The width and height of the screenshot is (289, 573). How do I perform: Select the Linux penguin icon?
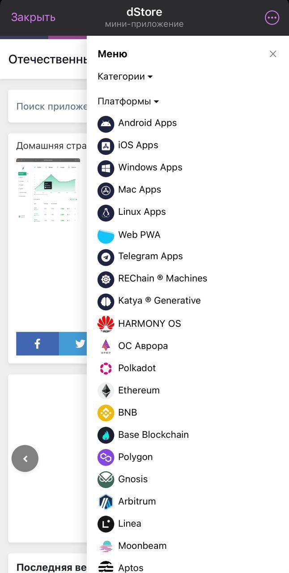point(106,212)
